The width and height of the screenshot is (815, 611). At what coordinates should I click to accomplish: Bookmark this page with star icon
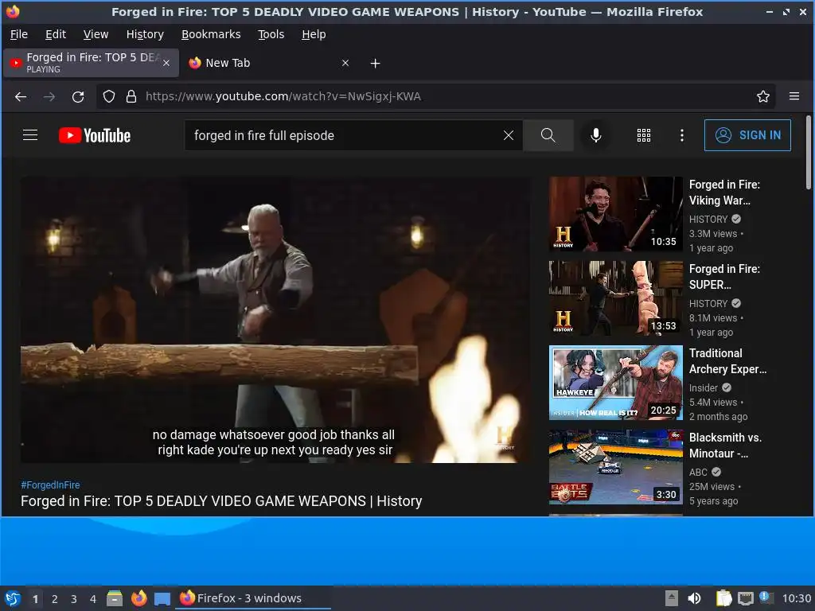point(763,96)
